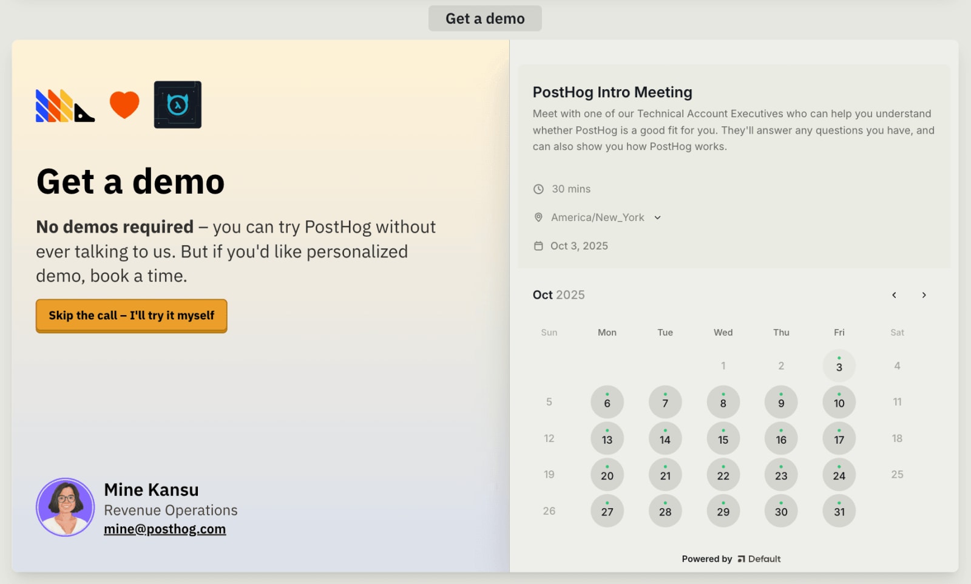Select October 31 on the calendar
Viewport: 971px width, 584px height.
click(839, 511)
